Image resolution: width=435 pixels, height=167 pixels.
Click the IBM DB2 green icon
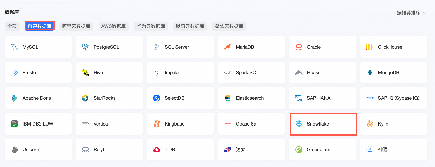pos(14,124)
